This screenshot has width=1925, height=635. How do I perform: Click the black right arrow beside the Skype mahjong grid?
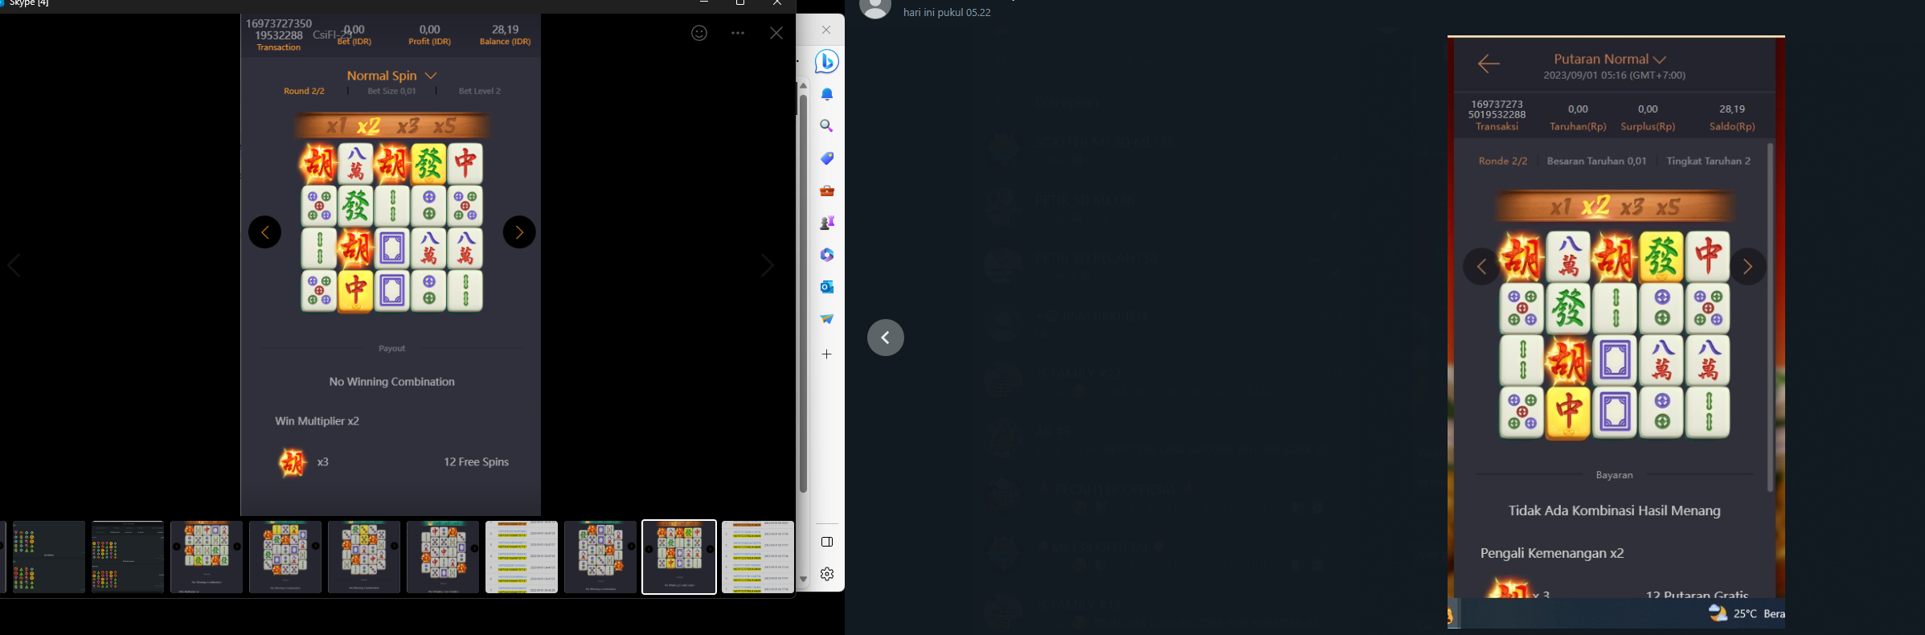519,232
